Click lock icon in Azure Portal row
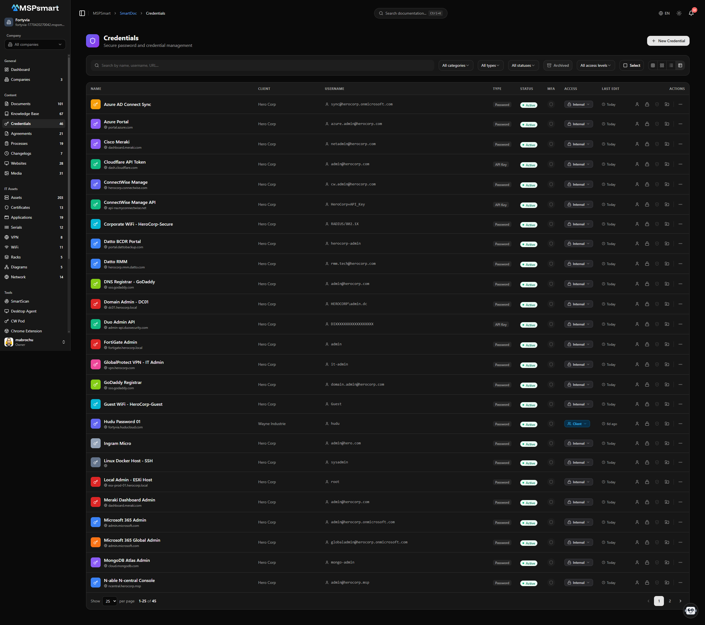Image resolution: width=705 pixels, height=625 pixels. (647, 124)
